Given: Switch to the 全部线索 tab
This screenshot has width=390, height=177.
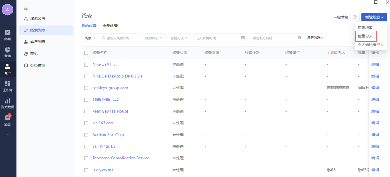Looking at the screenshot, I should tap(110, 26).
